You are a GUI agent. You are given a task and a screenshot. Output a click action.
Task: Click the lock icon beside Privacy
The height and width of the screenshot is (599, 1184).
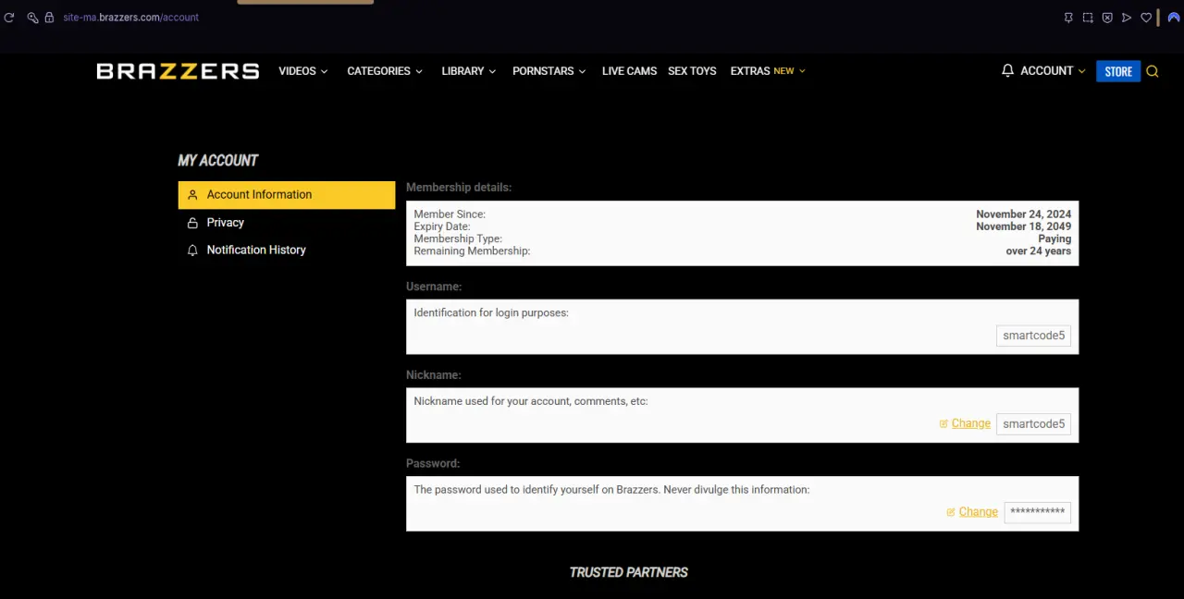pos(192,223)
